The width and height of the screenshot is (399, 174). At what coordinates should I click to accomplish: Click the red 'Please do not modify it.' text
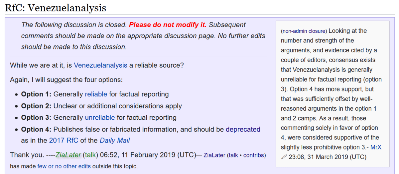point(168,25)
